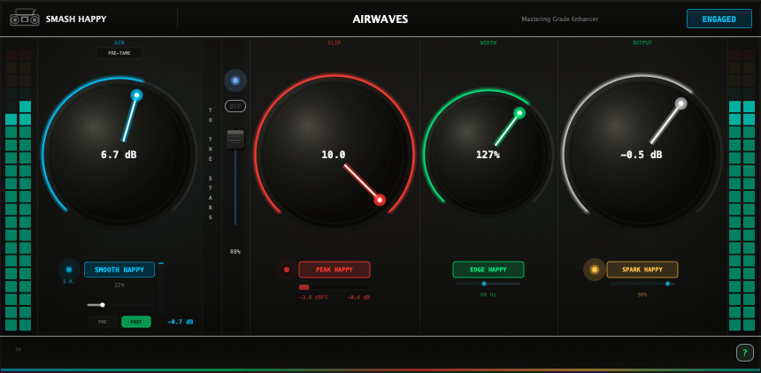
Task: Click the OUTPUT section label
Action: [642, 42]
